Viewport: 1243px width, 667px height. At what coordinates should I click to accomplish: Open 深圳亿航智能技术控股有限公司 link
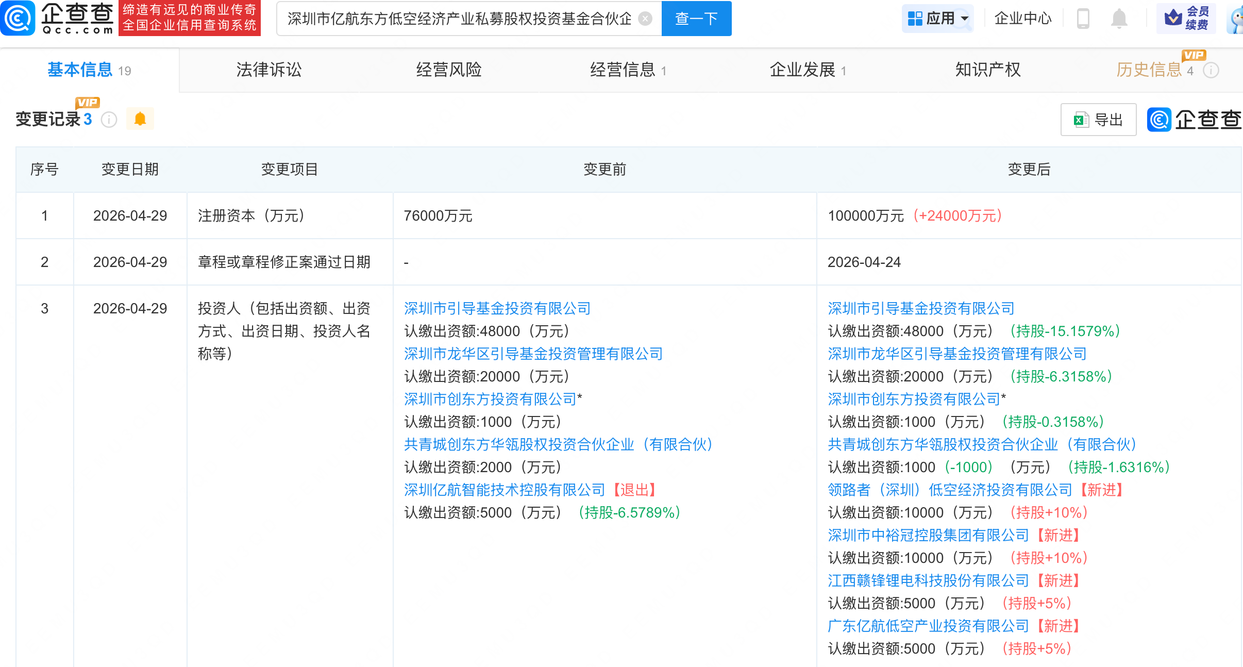pos(505,490)
